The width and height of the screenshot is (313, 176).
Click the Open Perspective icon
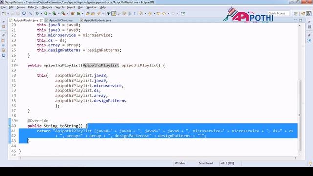click(296, 13)
